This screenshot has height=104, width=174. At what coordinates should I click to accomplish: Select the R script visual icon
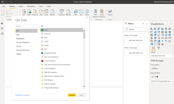[162, 41]
